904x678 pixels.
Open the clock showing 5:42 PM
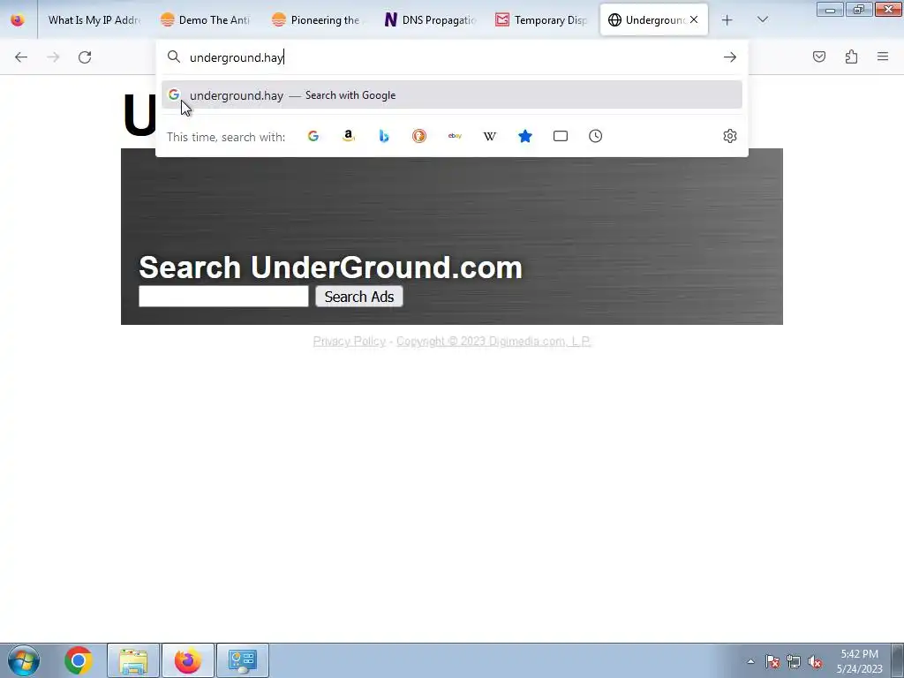coord(859,661)
